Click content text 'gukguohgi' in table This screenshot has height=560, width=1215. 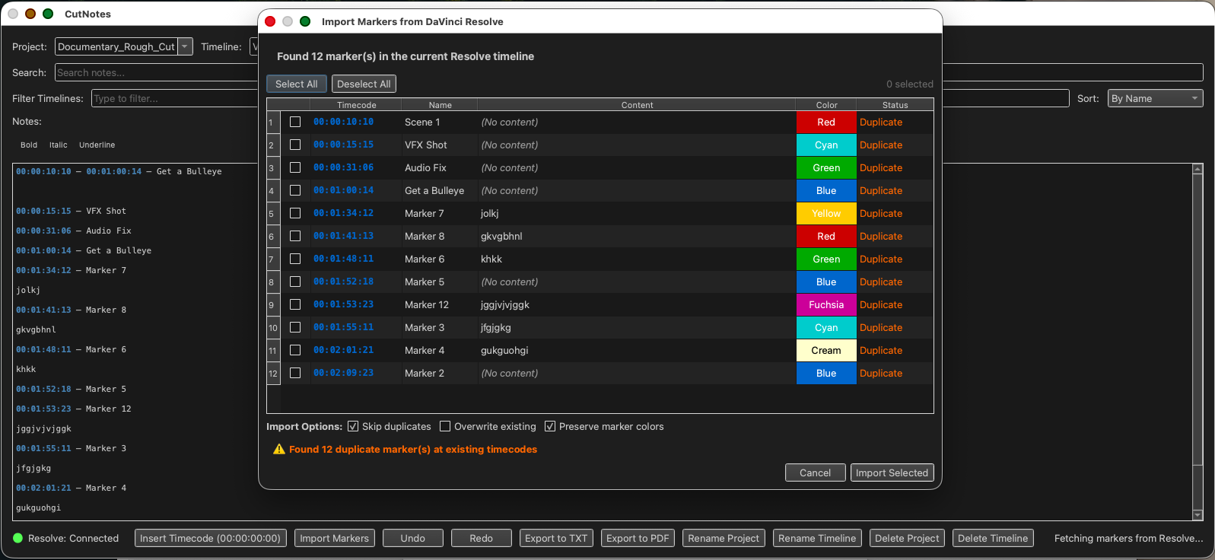coord(504,350)
